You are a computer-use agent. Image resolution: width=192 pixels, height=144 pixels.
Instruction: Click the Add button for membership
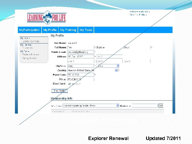pos(161,105)
